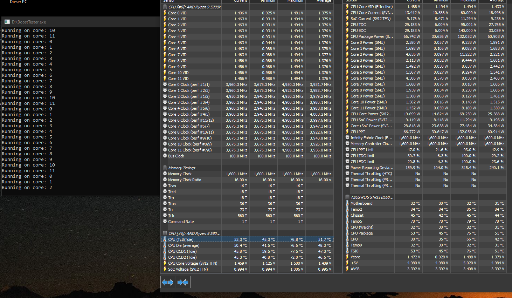Click the clock icon beside Memory Clock Ratio
The height and width of the screenshot is (298, 512).
tap(165, 180)
